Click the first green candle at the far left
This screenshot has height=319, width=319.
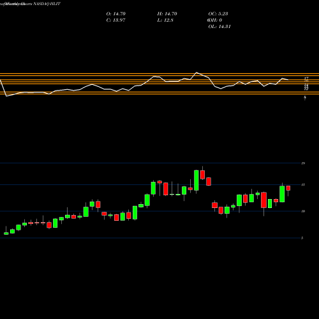pos(6,234)
